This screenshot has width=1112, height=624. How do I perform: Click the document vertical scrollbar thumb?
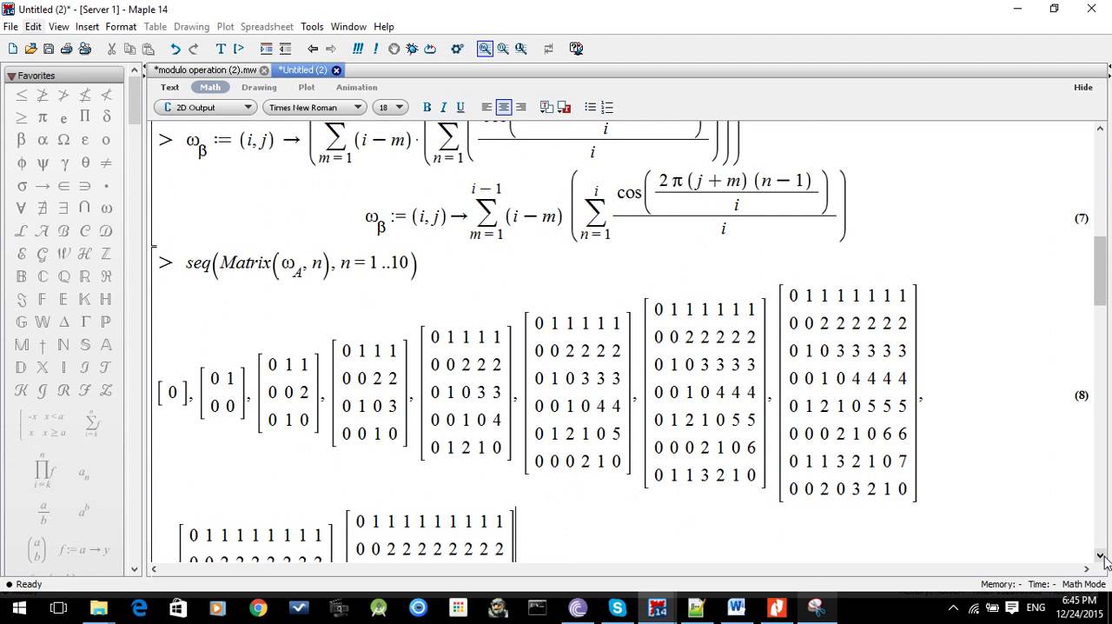(1100, 270)
